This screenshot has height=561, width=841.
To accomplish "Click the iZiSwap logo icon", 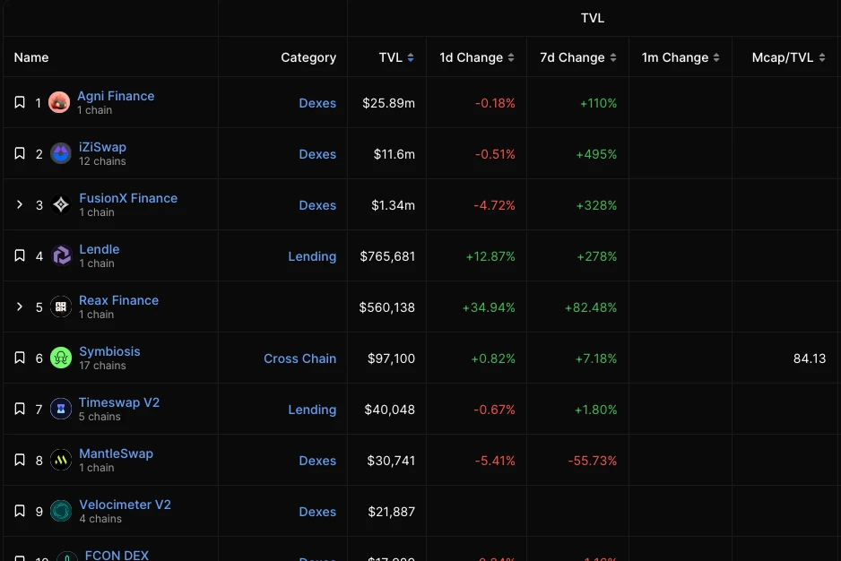I will point(61,153).
